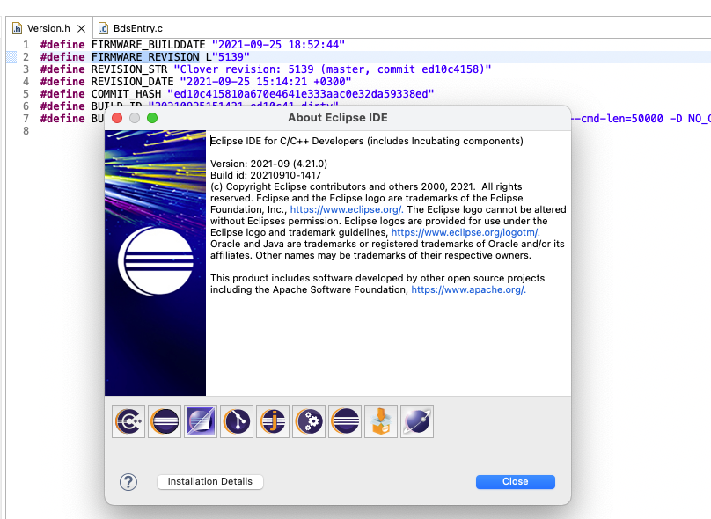Click the Clover revision string on line 3
The height and width of the screenshot is (519, 711).
click(333, 69)
